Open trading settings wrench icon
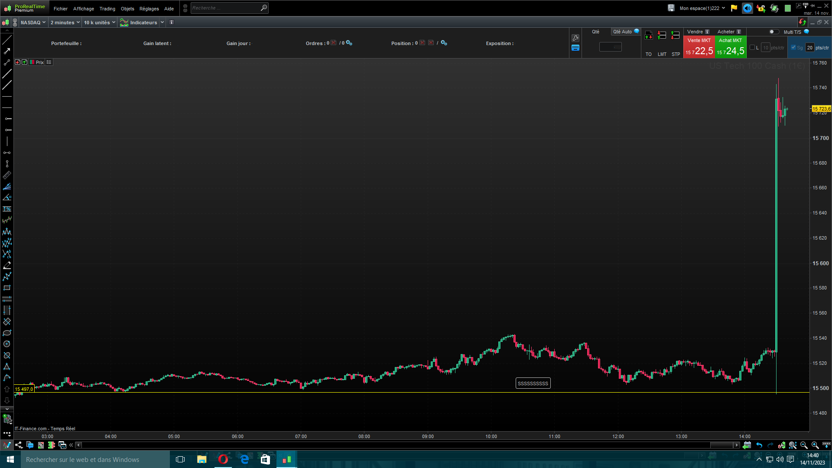The image size is (832, 468). 575,38
